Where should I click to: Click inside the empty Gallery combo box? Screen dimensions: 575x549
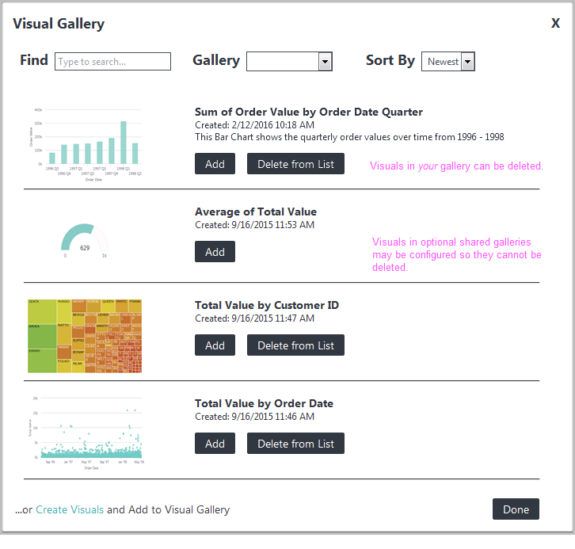(x=283, y=61)
